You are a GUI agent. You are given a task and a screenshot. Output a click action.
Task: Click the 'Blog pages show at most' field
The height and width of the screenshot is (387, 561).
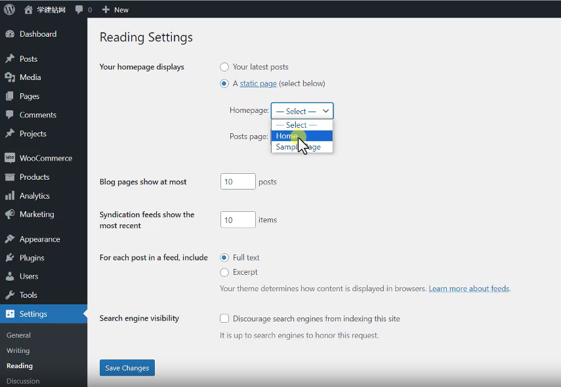tap(238, 182)
